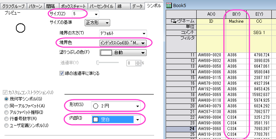Click the value 4798.724
The width and height of the screenshot is (276, 139).
tap(259, 55)
